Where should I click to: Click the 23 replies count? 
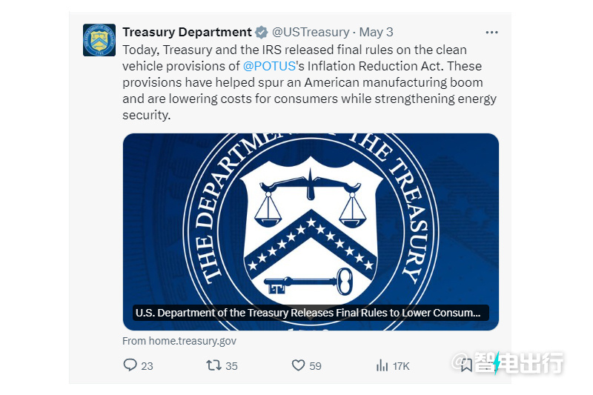click(x=147, y=366)
